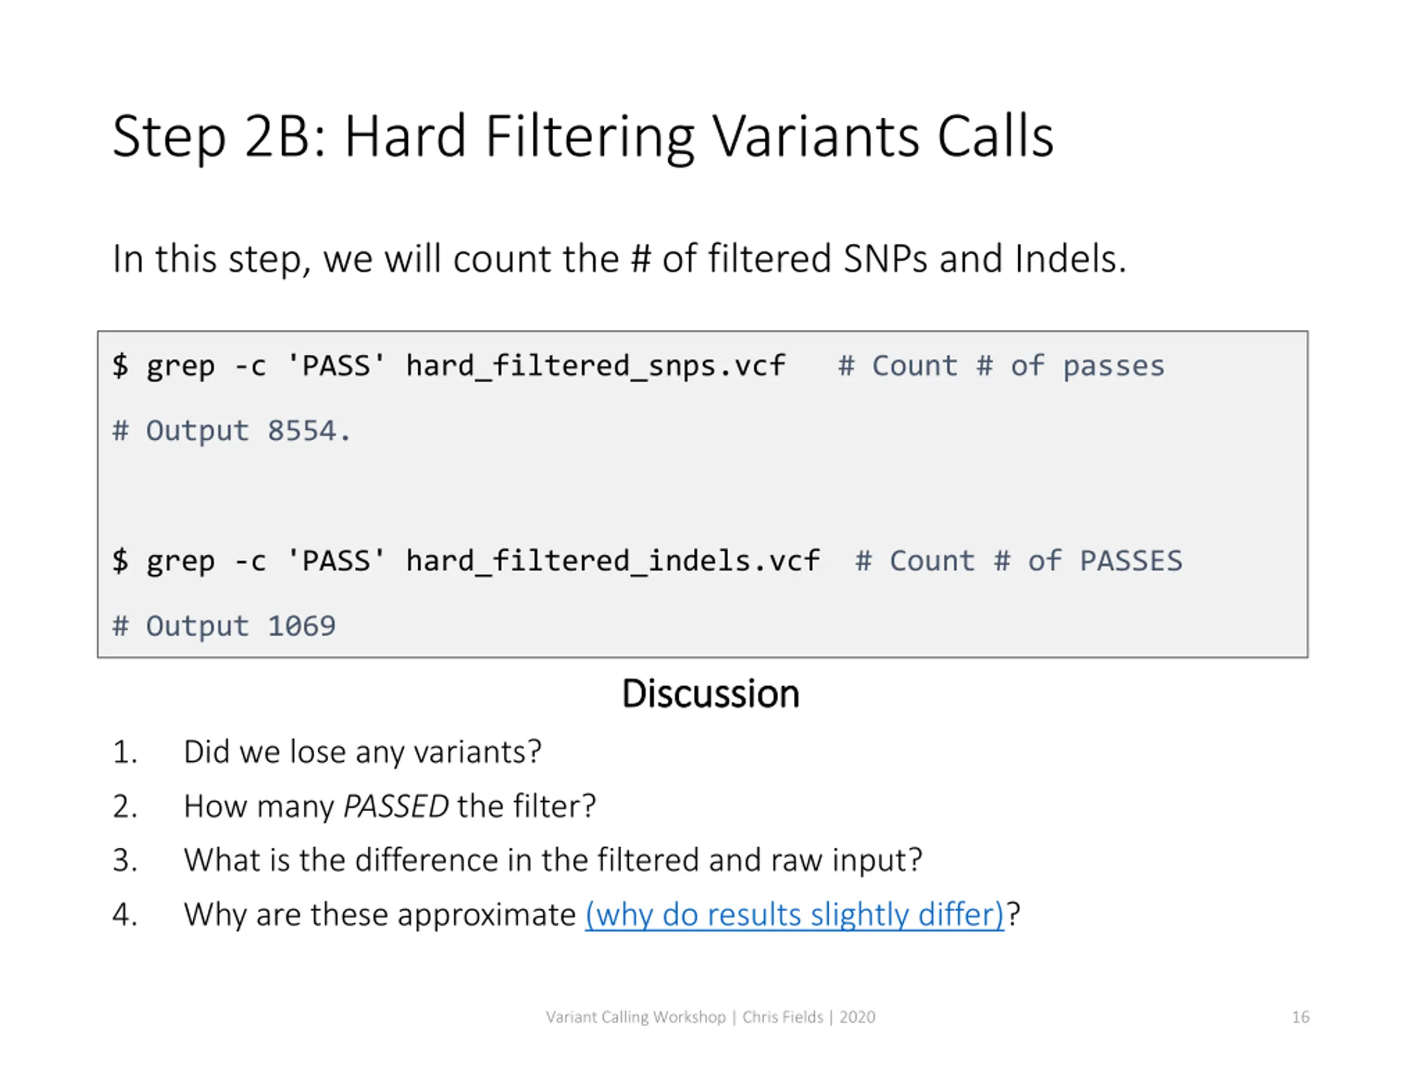Click the 'Why are these approximate' text
This screenshot has height=1066, width=1422.
pyautogui.click(x=379, y=914)
